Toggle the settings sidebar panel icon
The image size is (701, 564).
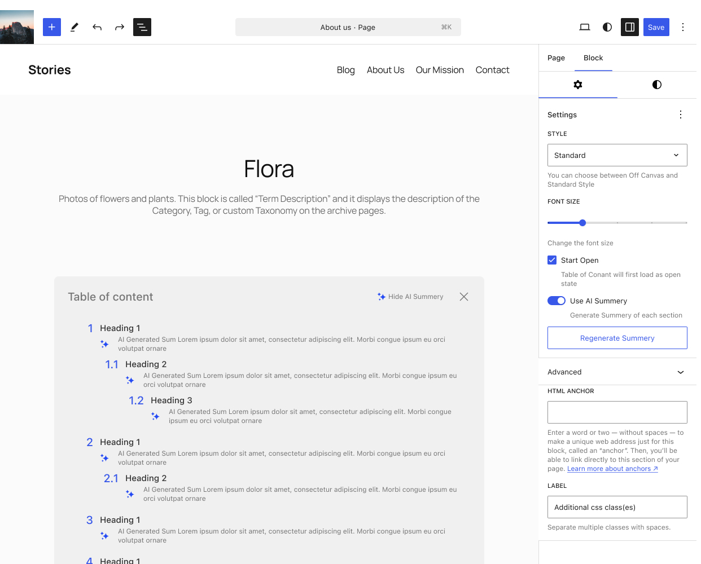(630, 27)
